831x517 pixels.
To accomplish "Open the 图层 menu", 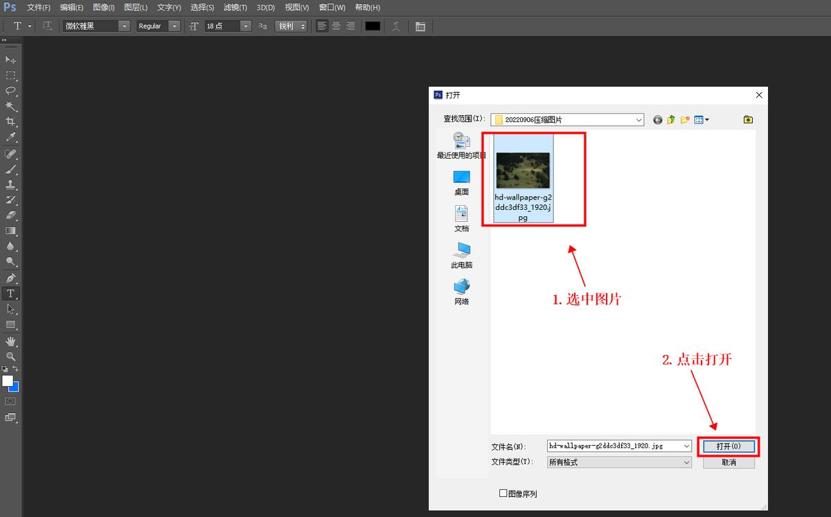I will point(136,8).
